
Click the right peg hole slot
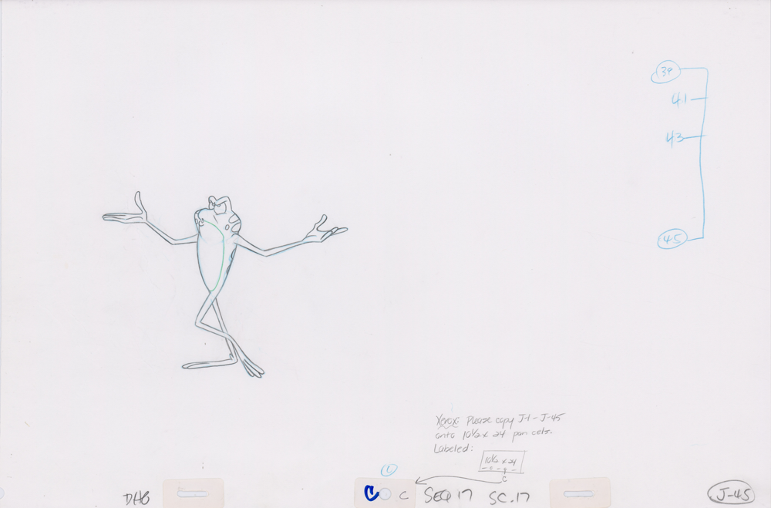pyautogui.click(x=579, y=493)
